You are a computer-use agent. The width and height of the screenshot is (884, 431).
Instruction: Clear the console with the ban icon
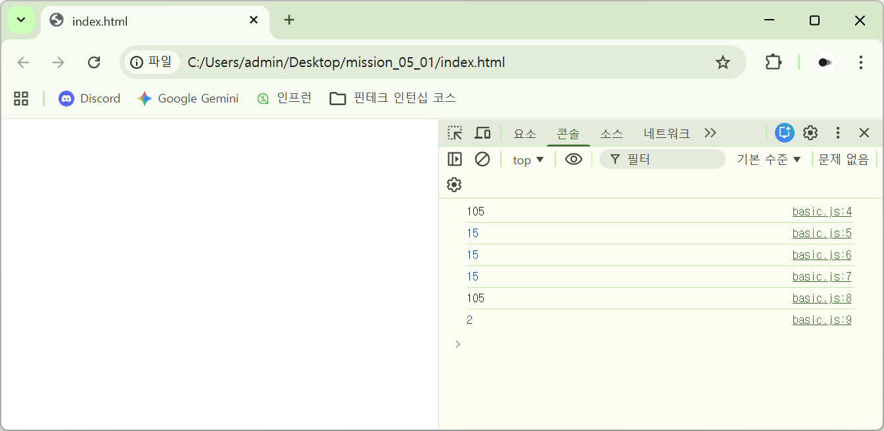[482, 159]
